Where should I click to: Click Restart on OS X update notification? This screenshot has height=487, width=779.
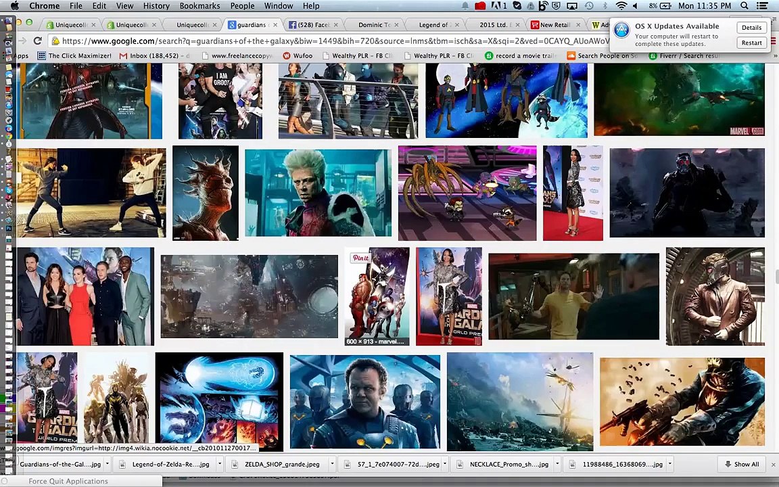[x=751, y=43]
